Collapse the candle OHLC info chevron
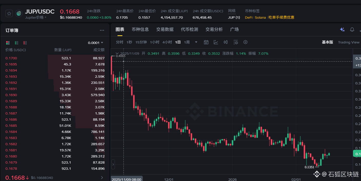The height and width of the screenshot is (181, 361). [117, 53]
